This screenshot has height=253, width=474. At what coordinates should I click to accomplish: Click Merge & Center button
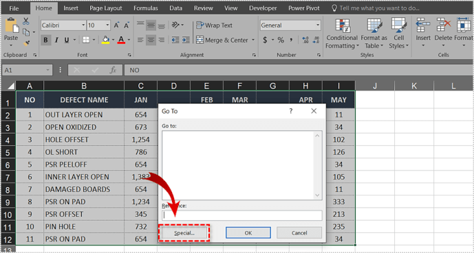pos(222,40)
